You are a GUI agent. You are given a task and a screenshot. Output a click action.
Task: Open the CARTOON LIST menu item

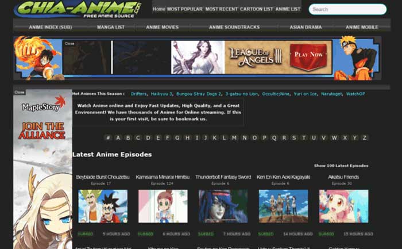257,9
